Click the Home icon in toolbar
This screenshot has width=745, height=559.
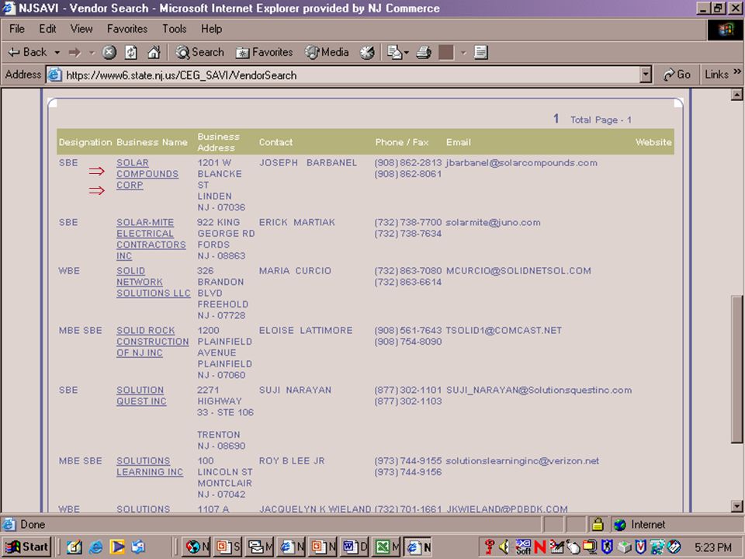coord(154,52)
